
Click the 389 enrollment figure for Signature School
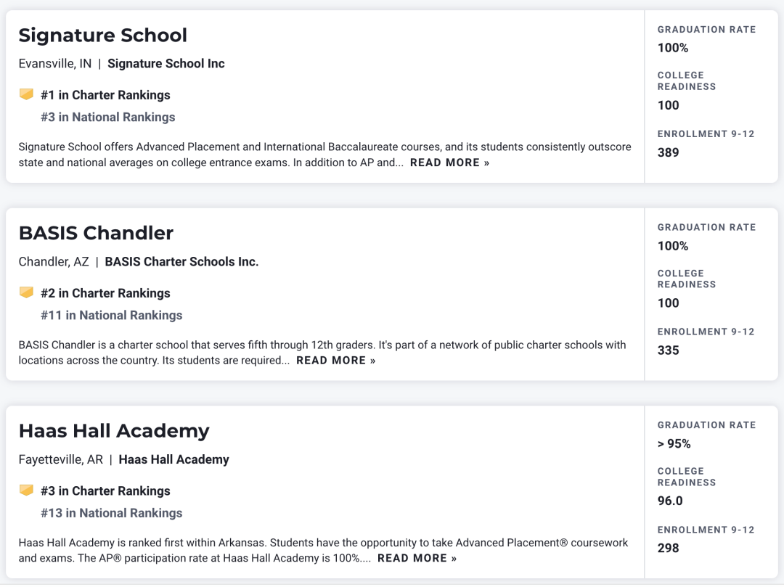(x=668, y=152)
